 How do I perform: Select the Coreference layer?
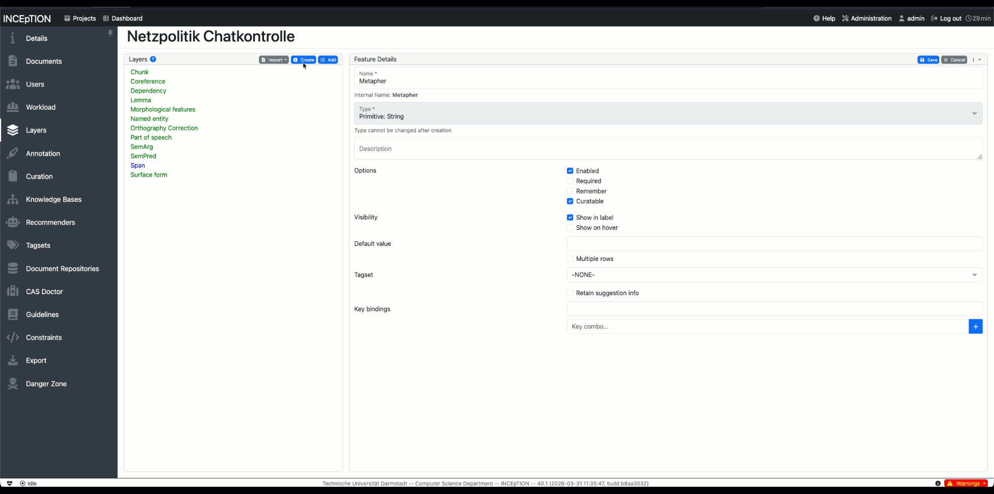pos(148,82)
